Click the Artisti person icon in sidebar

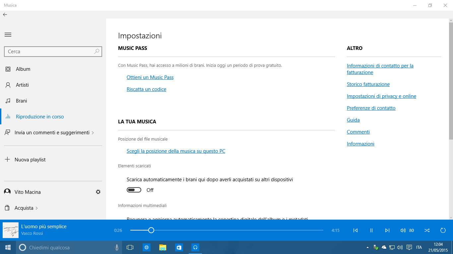8,85
